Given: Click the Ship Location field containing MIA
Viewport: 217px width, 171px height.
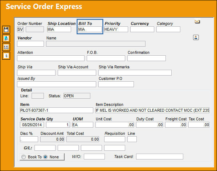Looking at the screenshot, I should coord(59,29).
